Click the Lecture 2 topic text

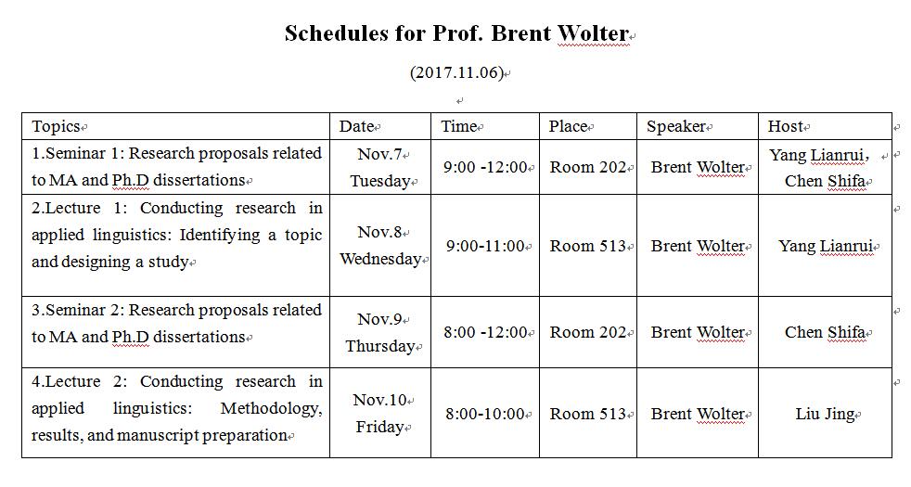176,408
